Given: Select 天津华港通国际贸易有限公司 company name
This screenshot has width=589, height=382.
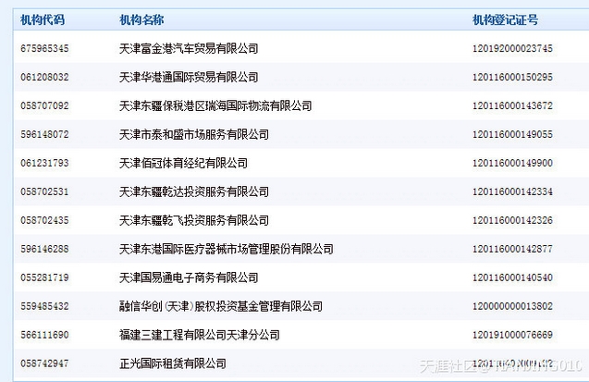Looking at the screenshot, I should [189, 77].
